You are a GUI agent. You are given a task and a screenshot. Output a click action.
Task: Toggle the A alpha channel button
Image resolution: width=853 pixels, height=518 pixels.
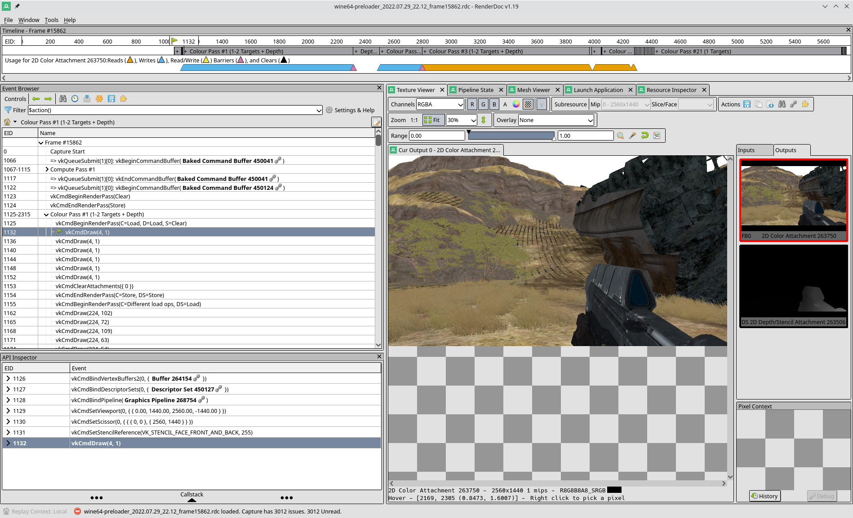(505, 104)
